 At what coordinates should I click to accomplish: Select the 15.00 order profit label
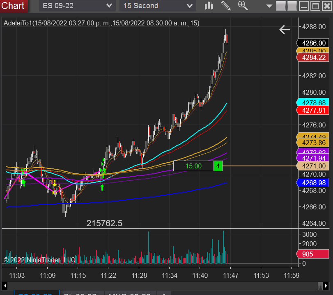[193, 166]
